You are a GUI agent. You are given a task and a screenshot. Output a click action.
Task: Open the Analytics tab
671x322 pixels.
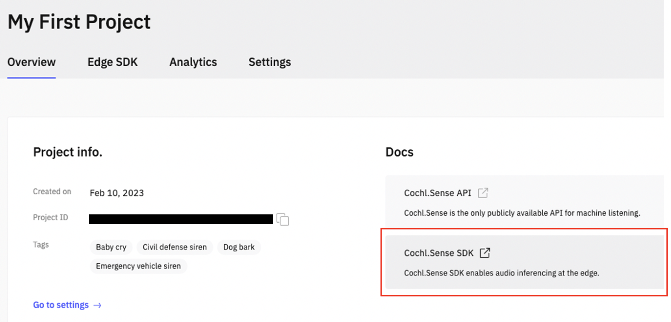point(193,62)
